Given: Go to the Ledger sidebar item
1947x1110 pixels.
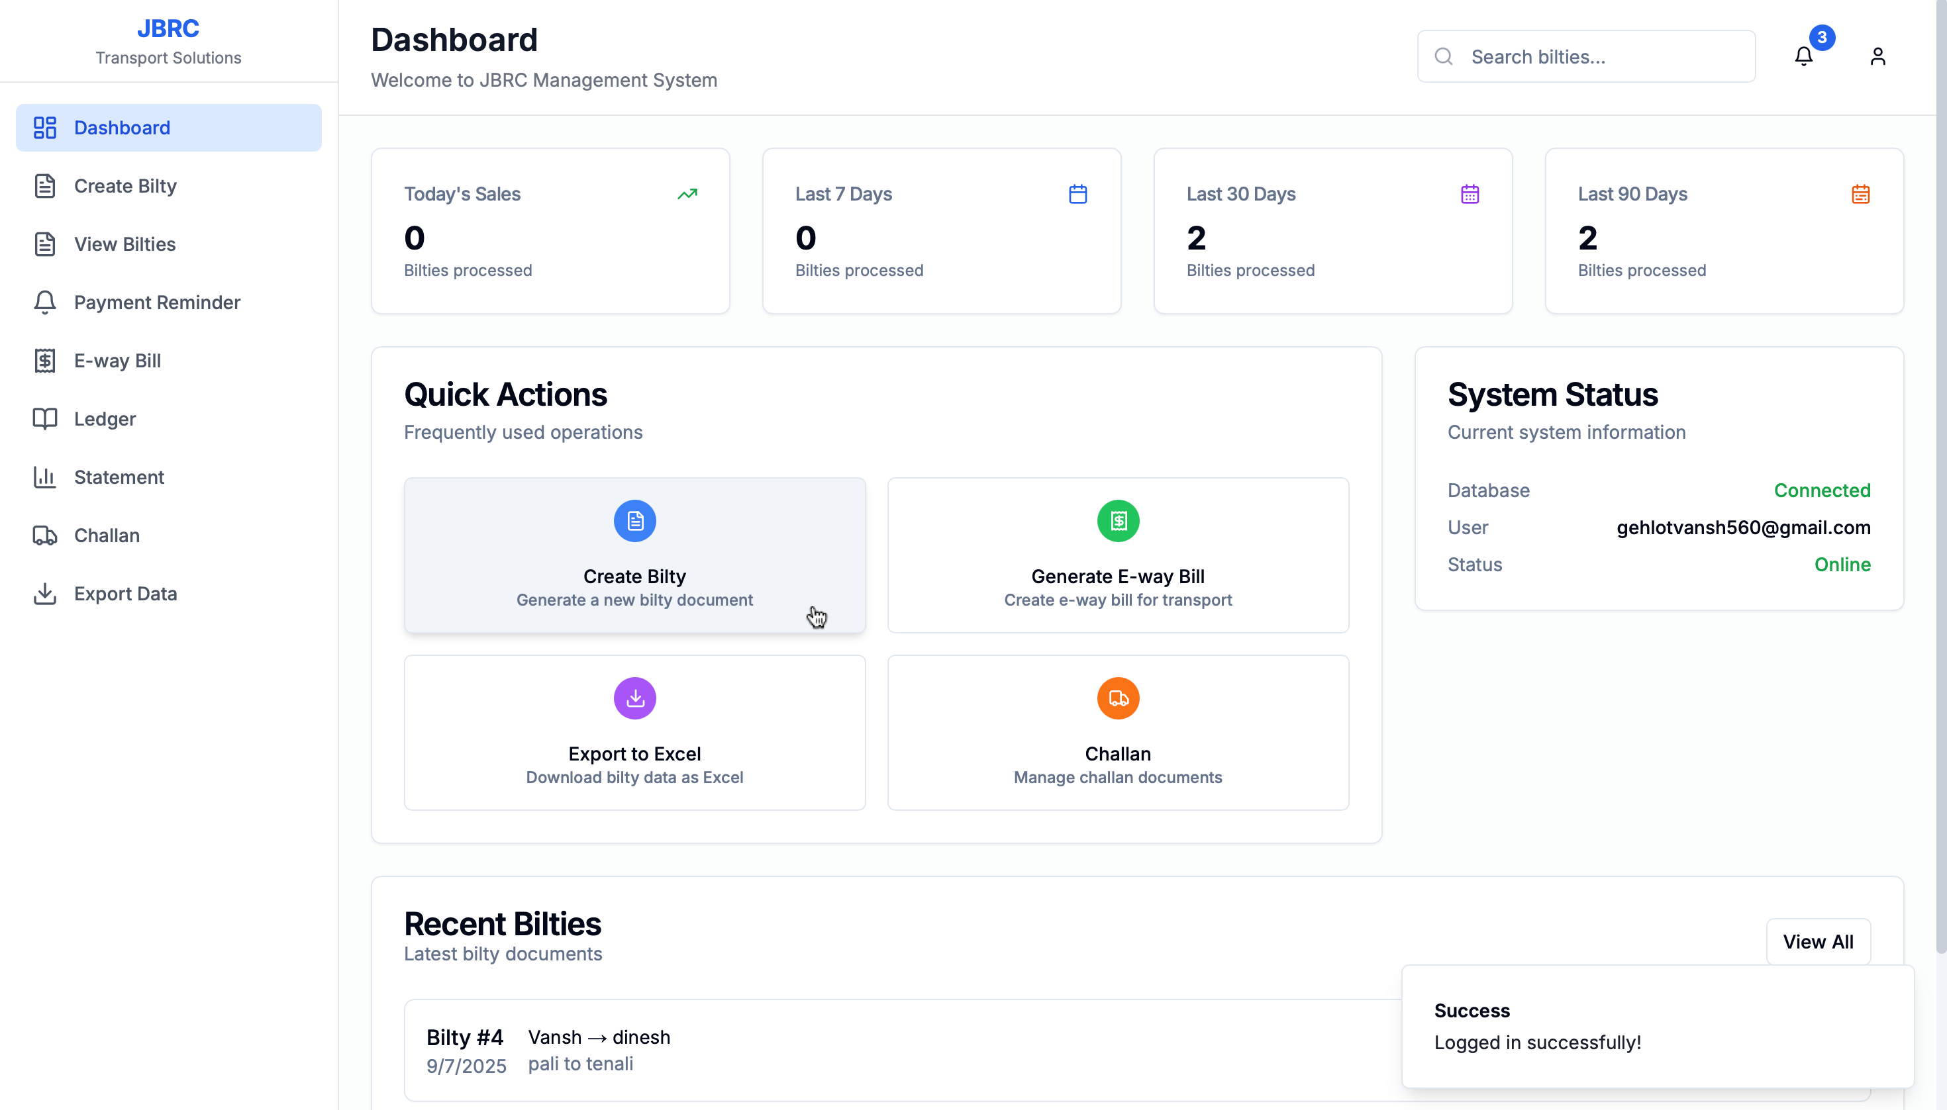Looking at the screenshot, I should coord(105,418).
